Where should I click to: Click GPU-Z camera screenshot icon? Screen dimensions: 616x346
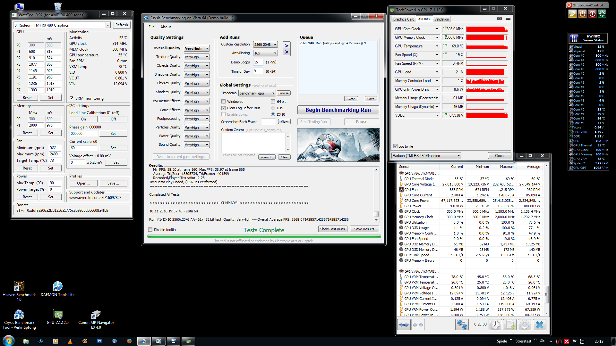pyautogui.click(x=500, y=19)
